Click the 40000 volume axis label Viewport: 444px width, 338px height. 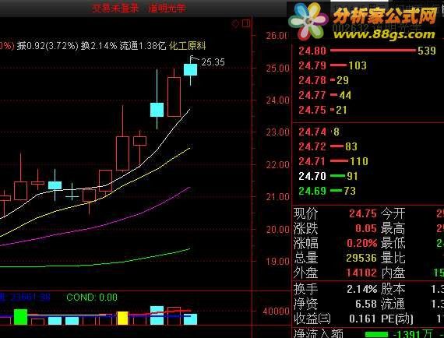click(x=276, y=312)
